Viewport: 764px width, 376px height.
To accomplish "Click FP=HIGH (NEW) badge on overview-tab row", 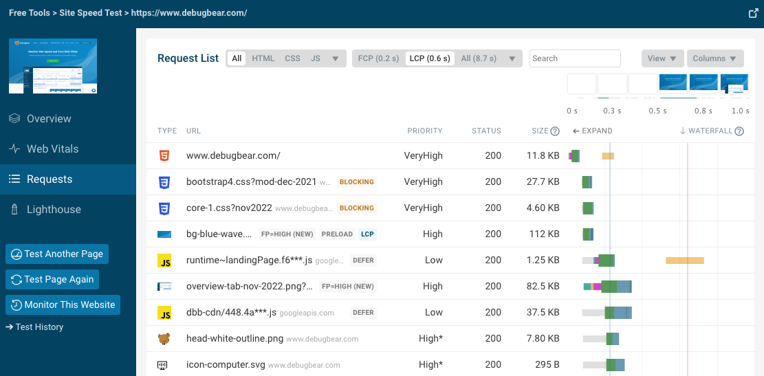I will (347, 287).
